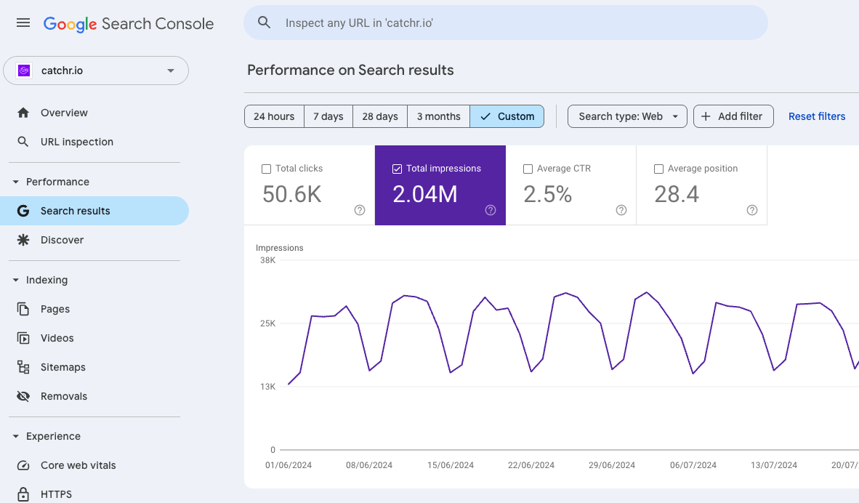Image resolution: width=859 pixels, height=503 pixels.
Task: Enable the Total clicks checkbox
Action: click(x=266, y=169)
